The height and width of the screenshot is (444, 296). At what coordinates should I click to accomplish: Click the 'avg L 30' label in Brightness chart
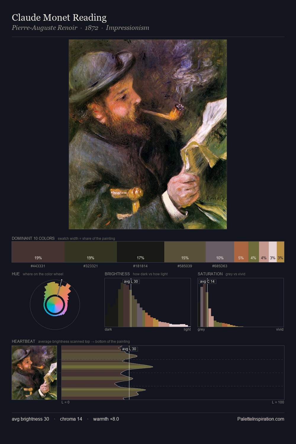click(131, 281)
